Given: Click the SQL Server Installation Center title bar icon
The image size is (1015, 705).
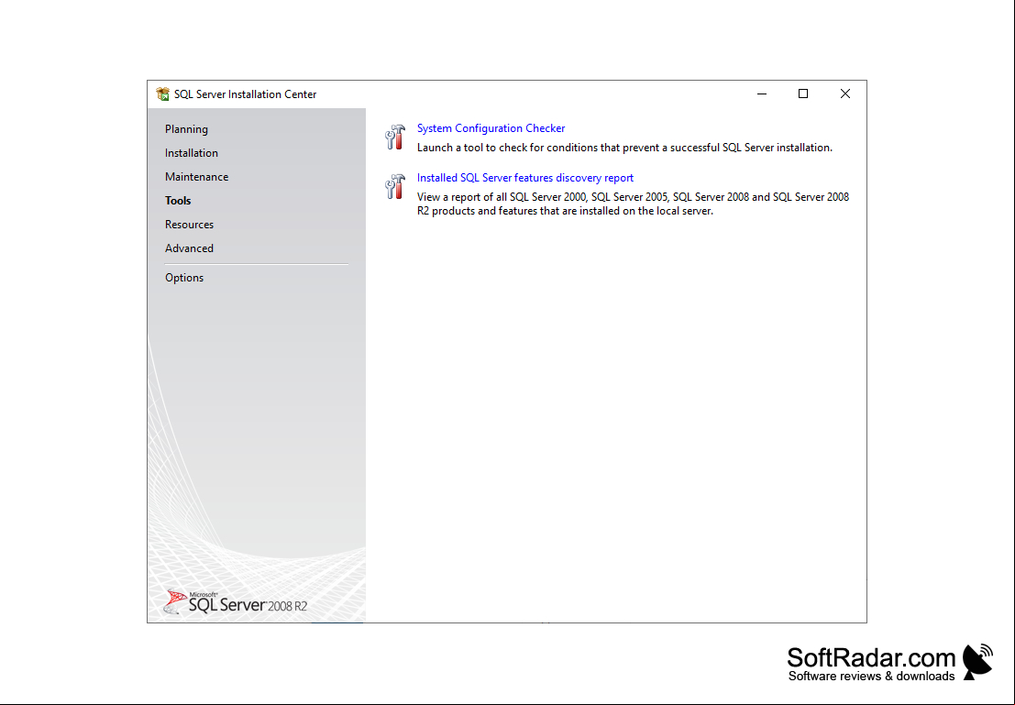Looking at the screenshot, I should [x=162, y=94].
